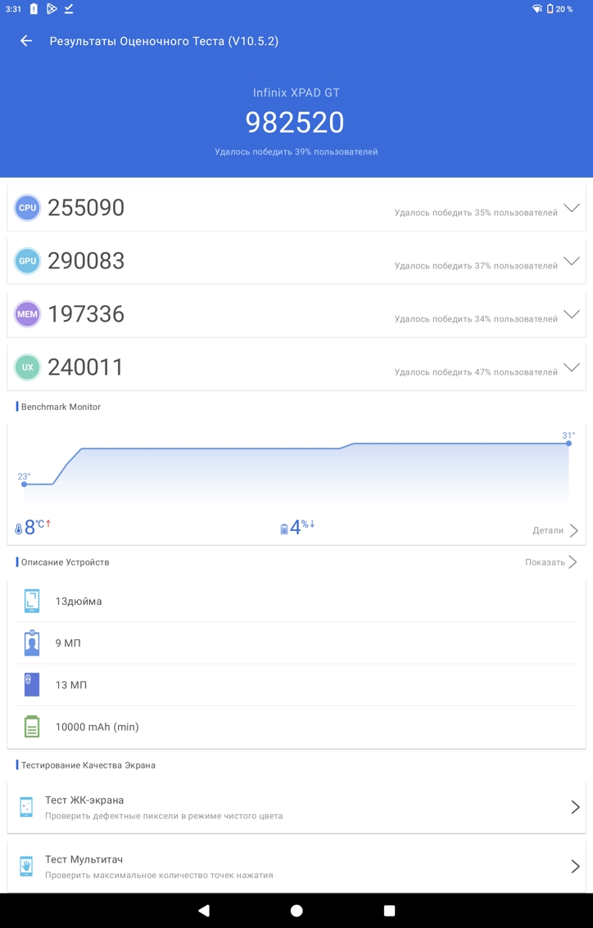Tap the Android recent apps button
Screen dimensions: 593x928
coord(389,910)
